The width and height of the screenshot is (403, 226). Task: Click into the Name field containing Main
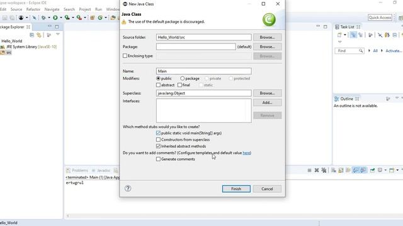pyautogui.click(x=204, y=71)
